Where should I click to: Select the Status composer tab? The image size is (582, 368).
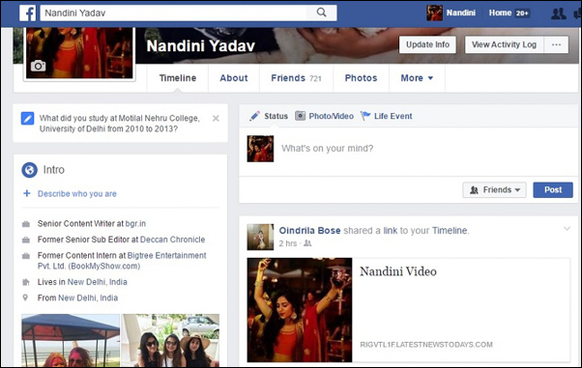269,116
